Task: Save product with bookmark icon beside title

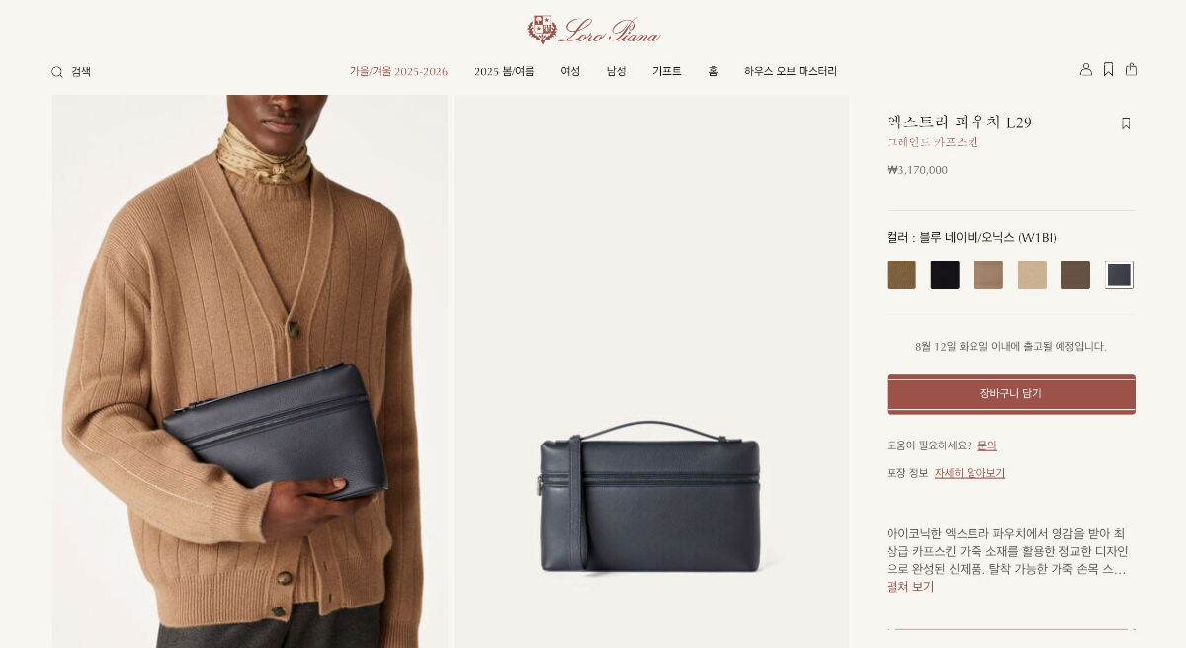Action: pyautogui.click(x=1126, y=123)
